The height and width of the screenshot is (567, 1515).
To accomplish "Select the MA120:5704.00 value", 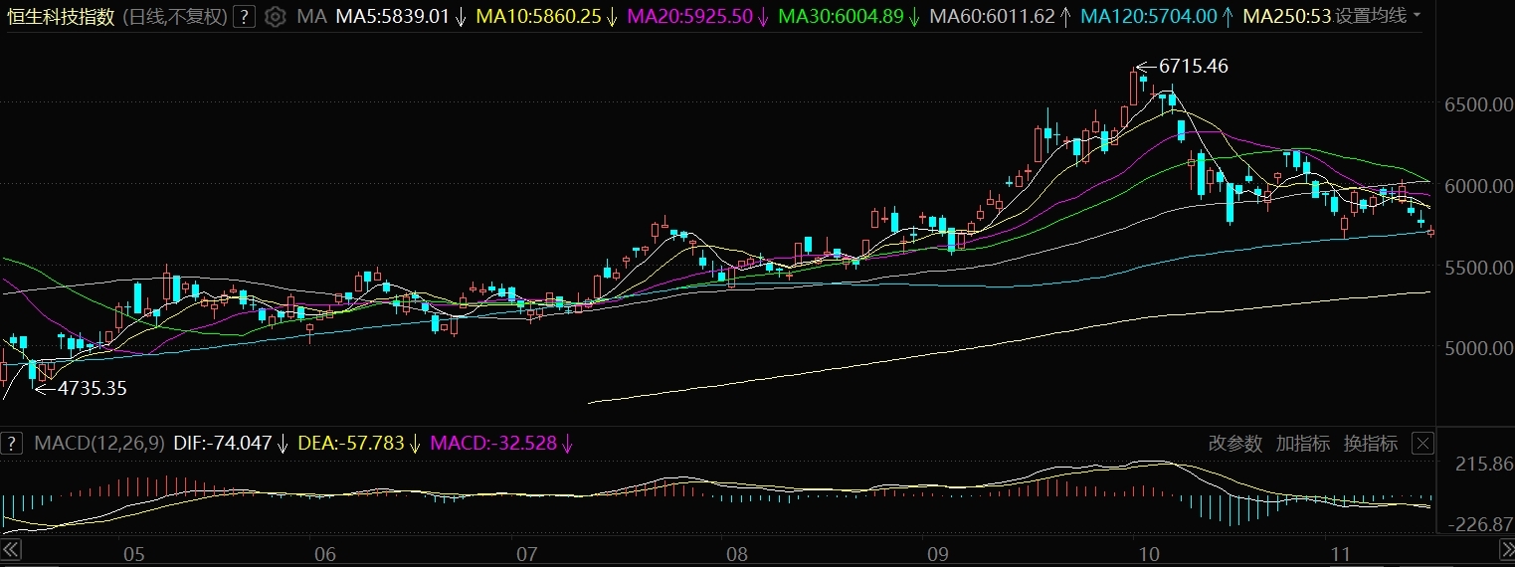I will point(1148,16).
